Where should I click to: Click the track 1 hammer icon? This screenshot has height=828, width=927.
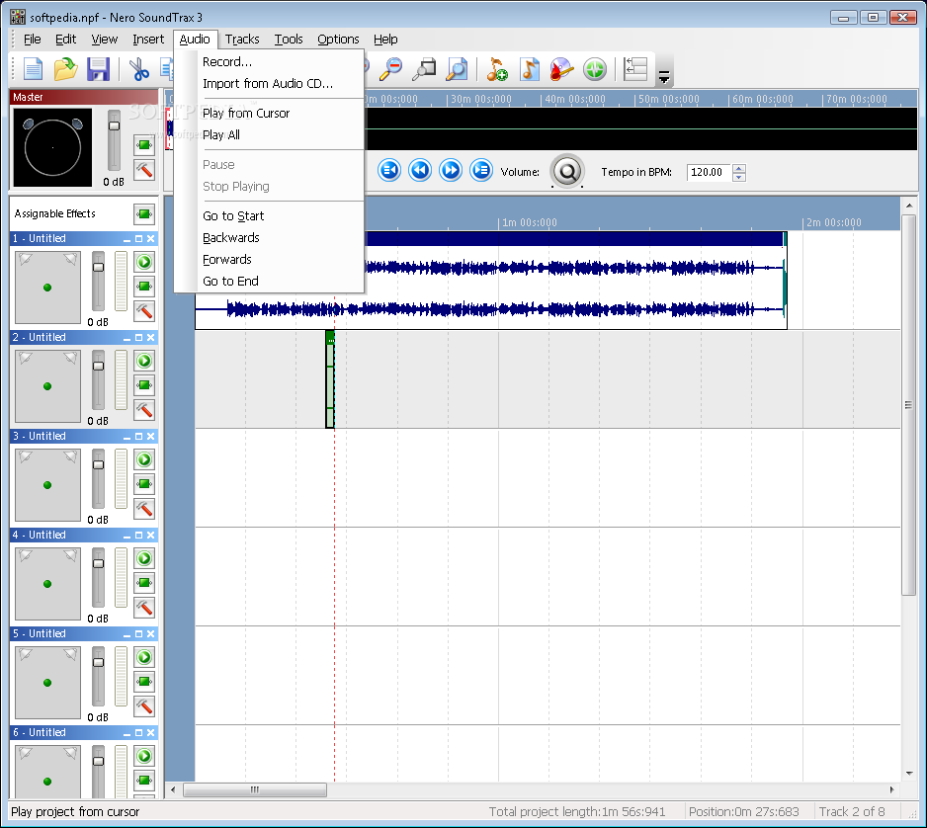(144, 311)
